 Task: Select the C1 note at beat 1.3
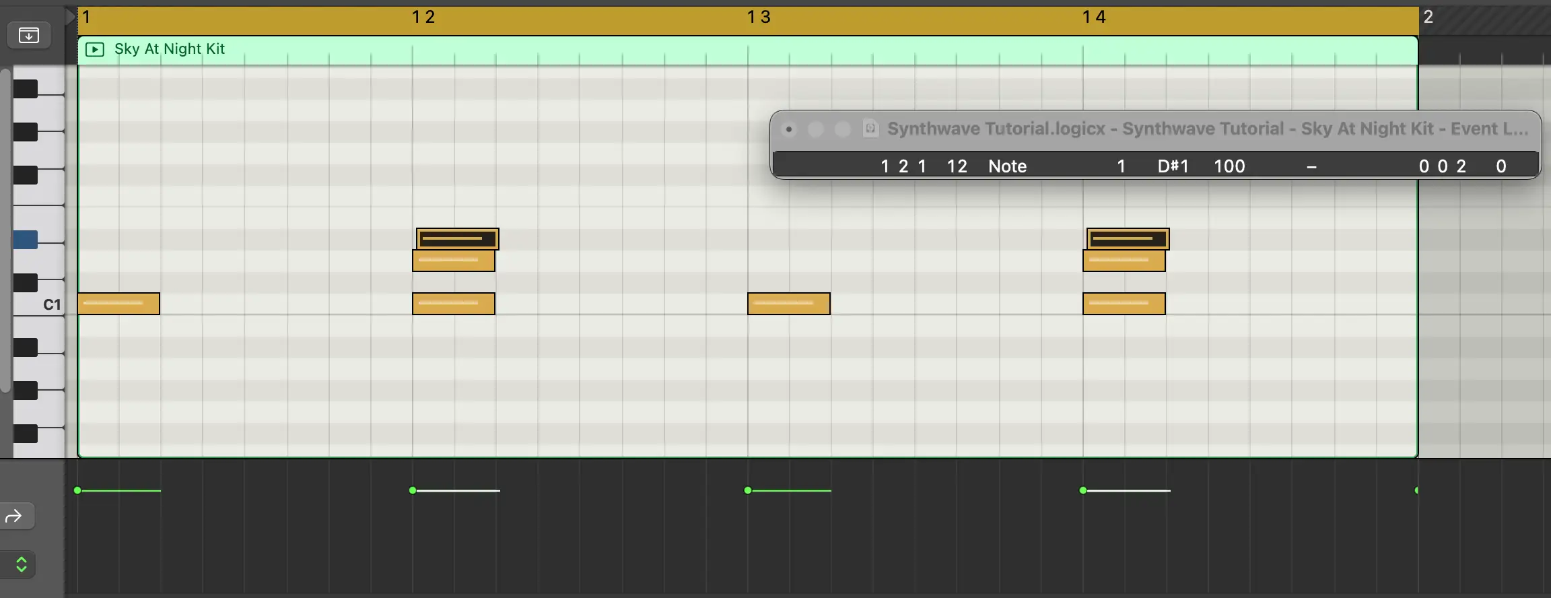(x=788, y=304)
